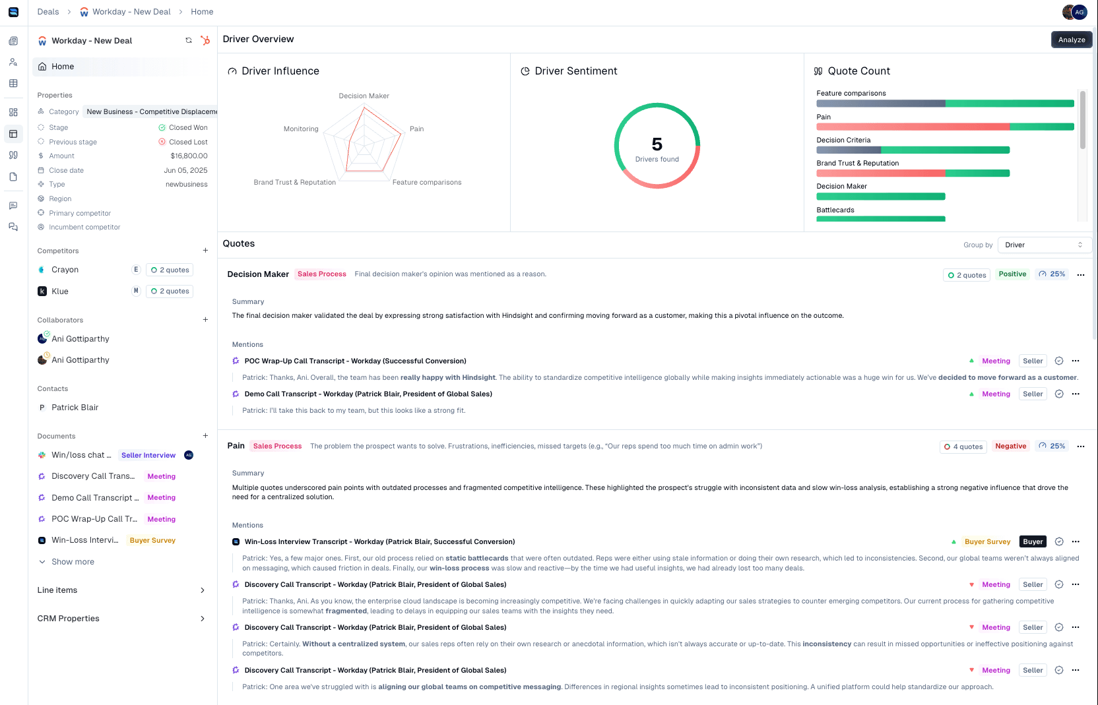Navigate to Deals in the breadcrumb
The height and width of the screenshot is (705, 1098).
pyautogui.click(x=48, y=11)
